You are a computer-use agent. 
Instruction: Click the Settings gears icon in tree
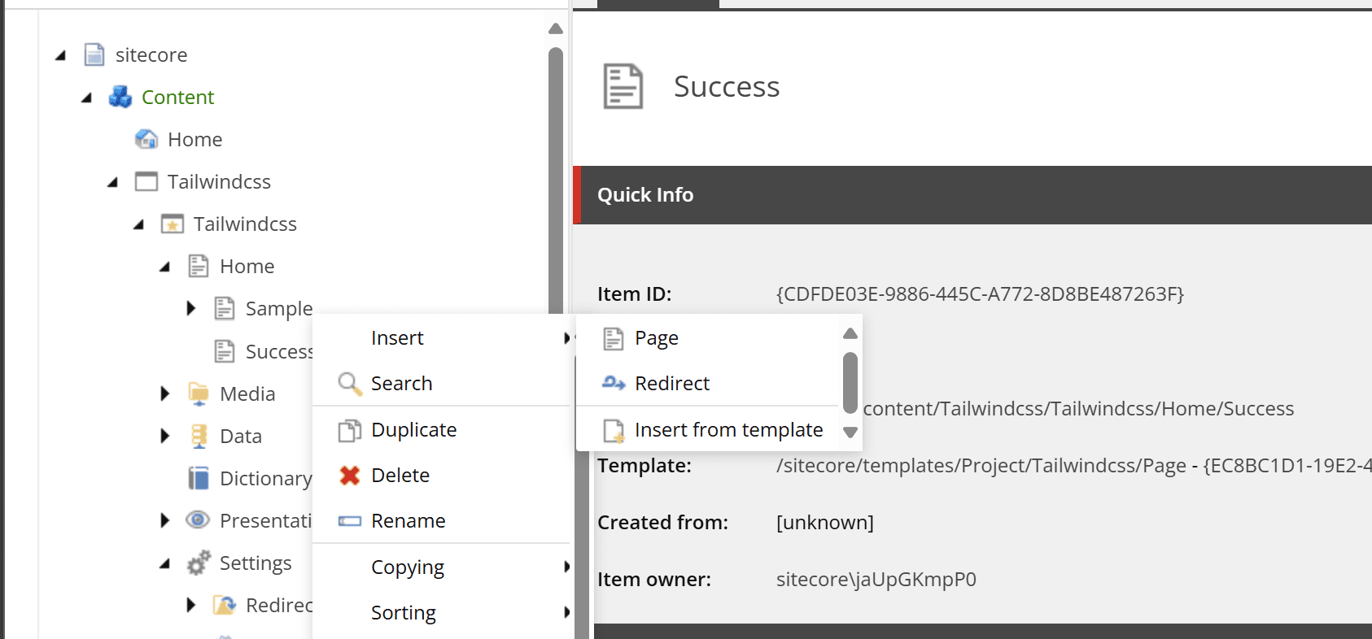199,563
